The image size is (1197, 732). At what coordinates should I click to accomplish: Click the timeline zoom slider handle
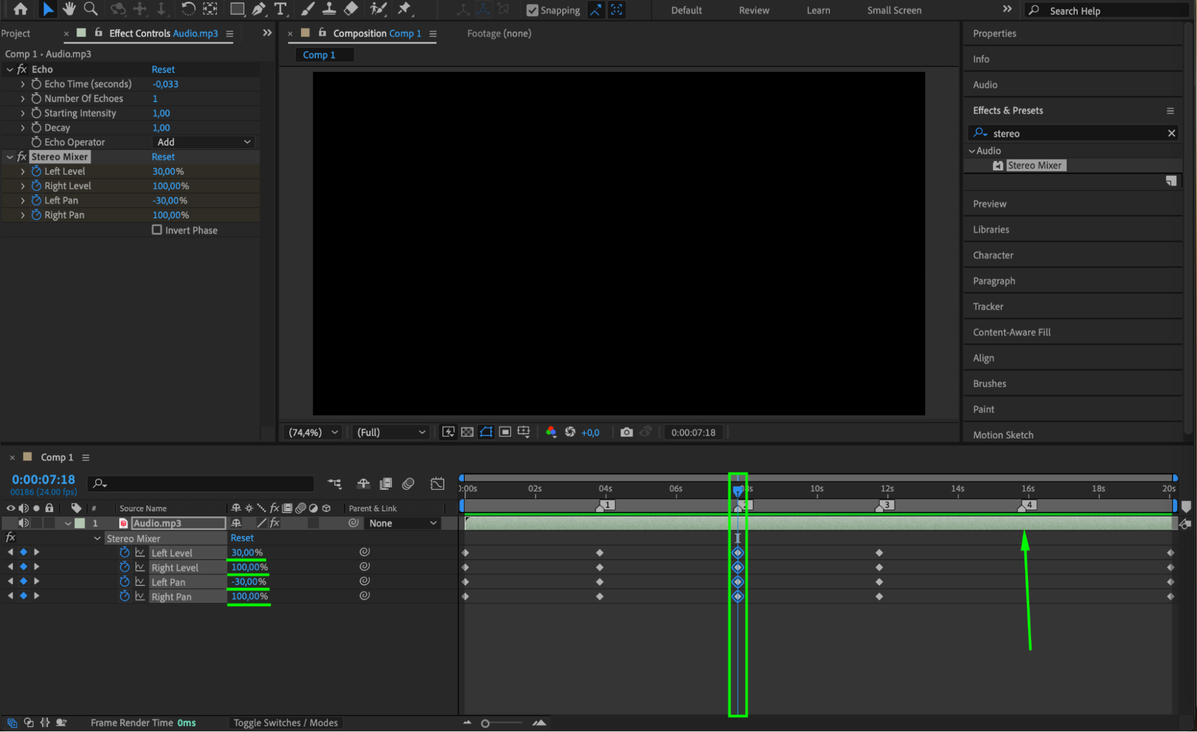coord(485,723)
